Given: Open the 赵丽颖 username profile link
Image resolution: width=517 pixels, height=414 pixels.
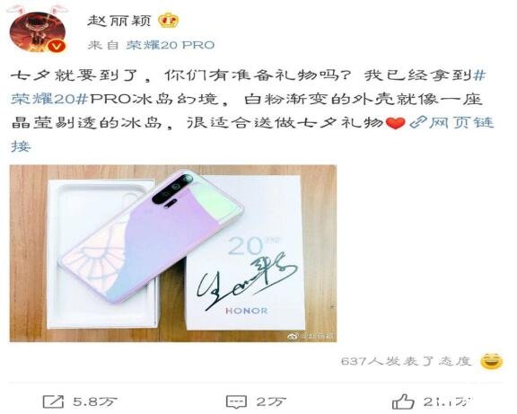Looking at the screenshot, I should click(119, 21).
